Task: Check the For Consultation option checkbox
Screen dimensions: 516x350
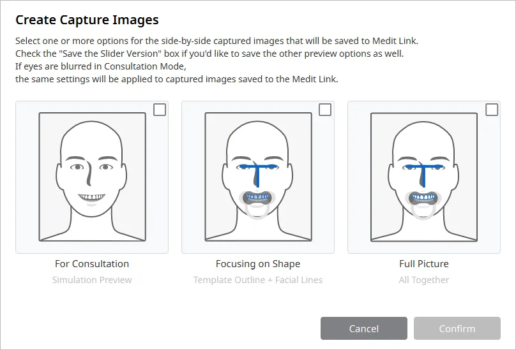Action: (160, 110)
